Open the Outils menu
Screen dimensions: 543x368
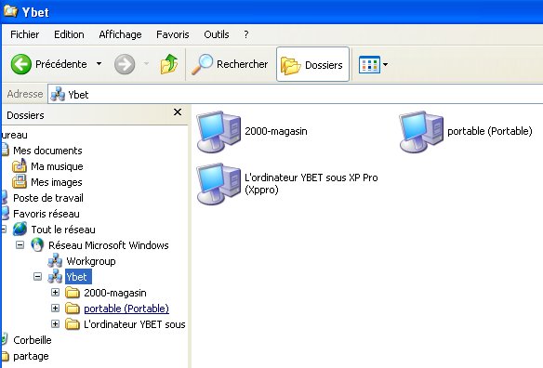pos(217,34)
